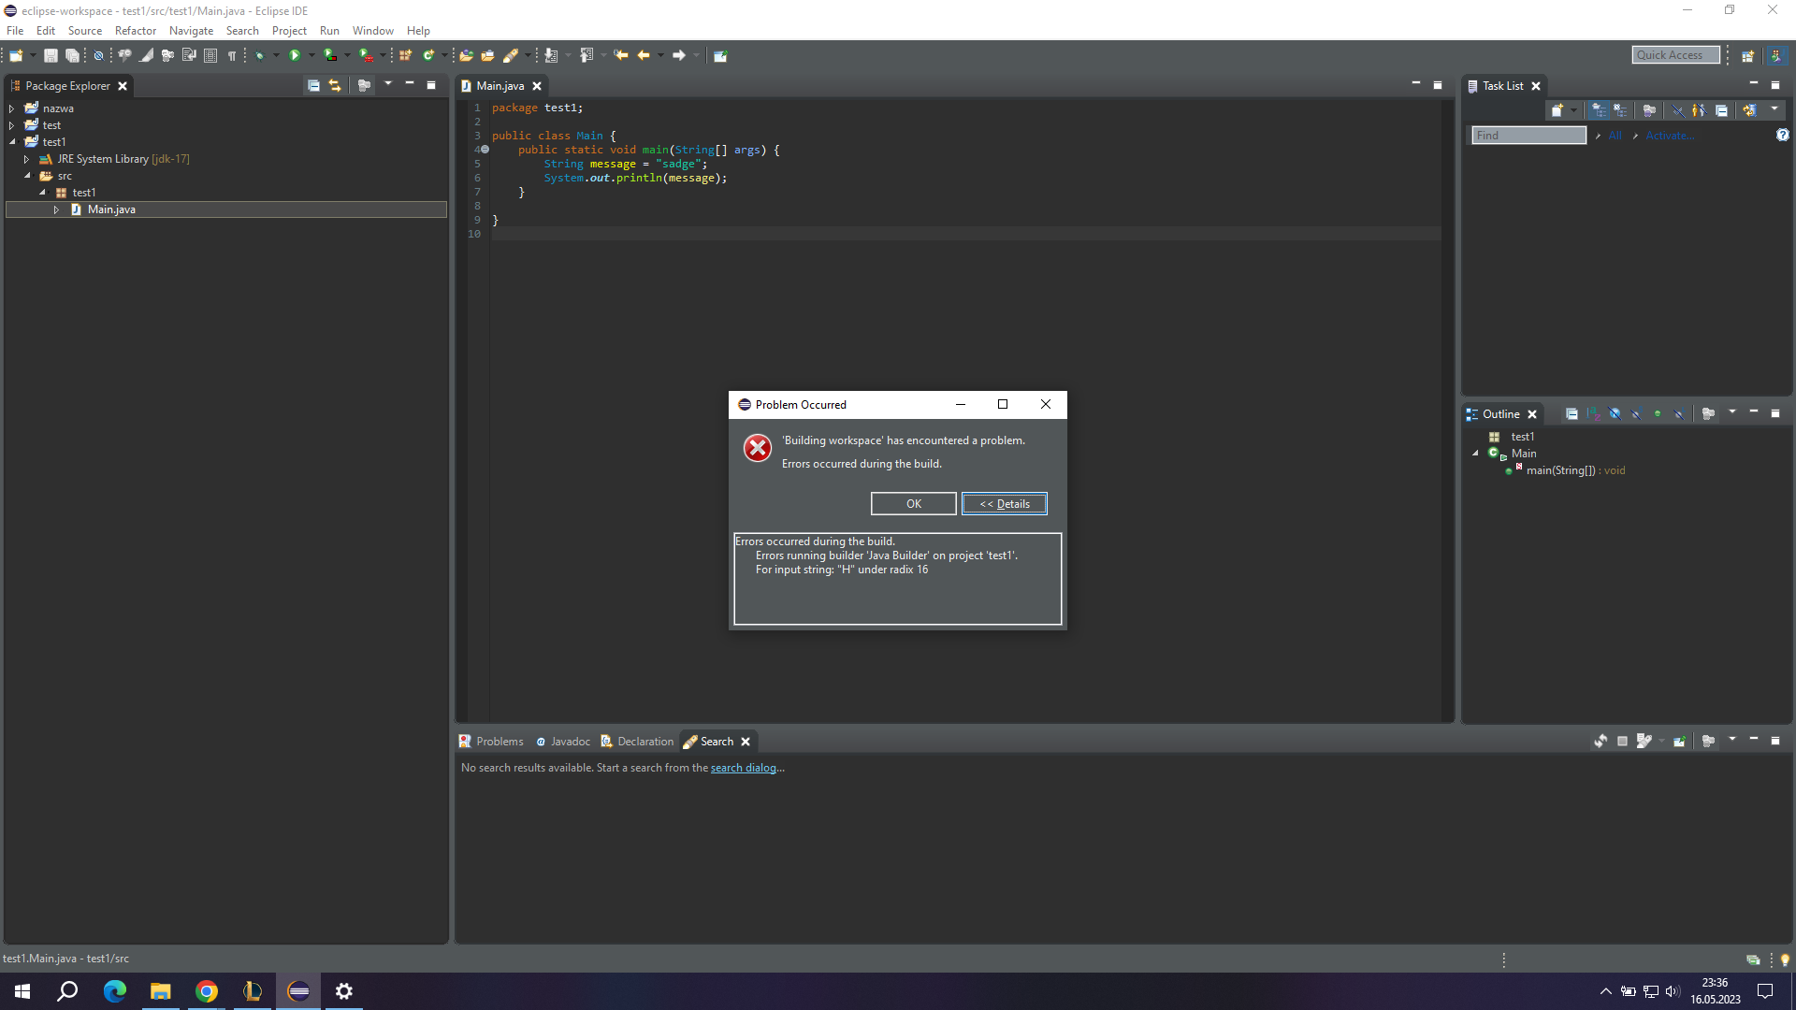Toggle Show Whitespace Characters pilcrow icon
1796x1010 pixels.
pos(232,55)
